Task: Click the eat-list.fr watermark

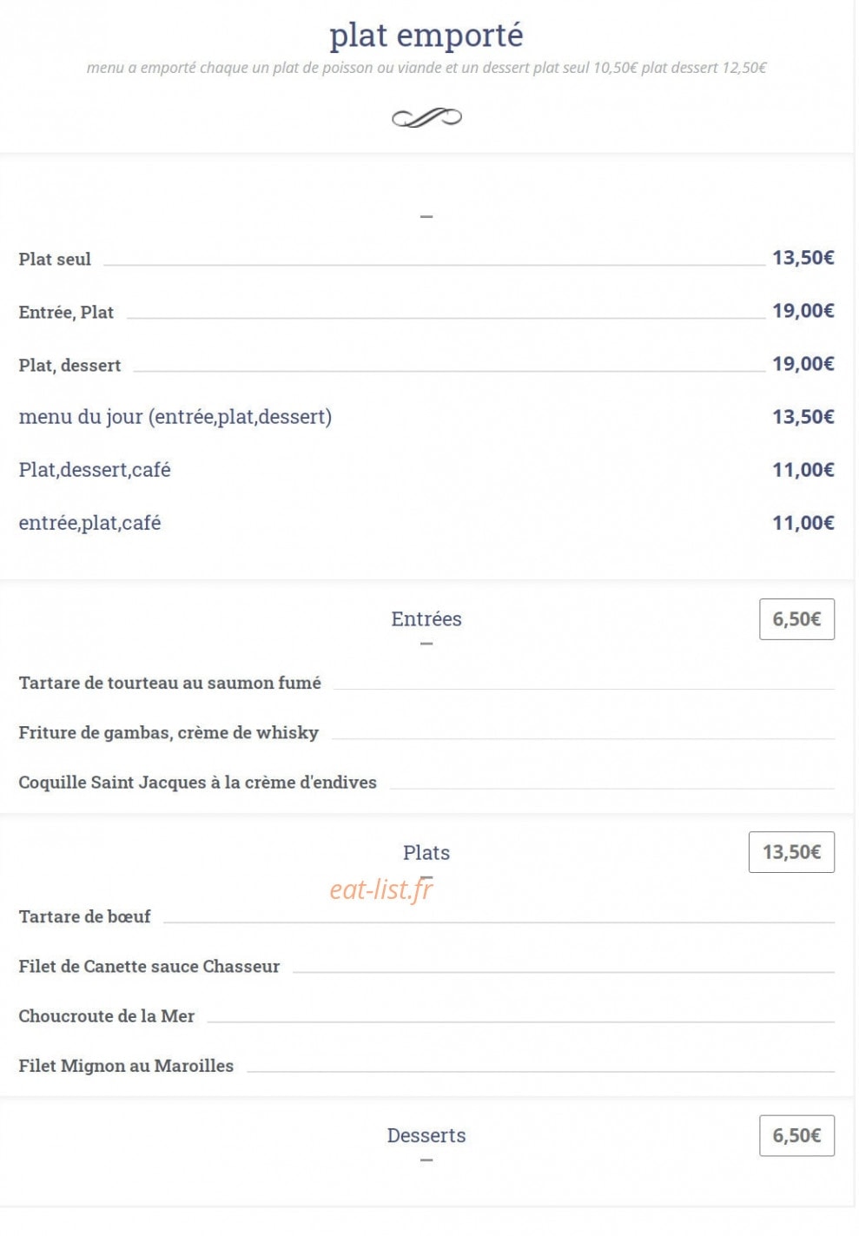Action: 381,889
